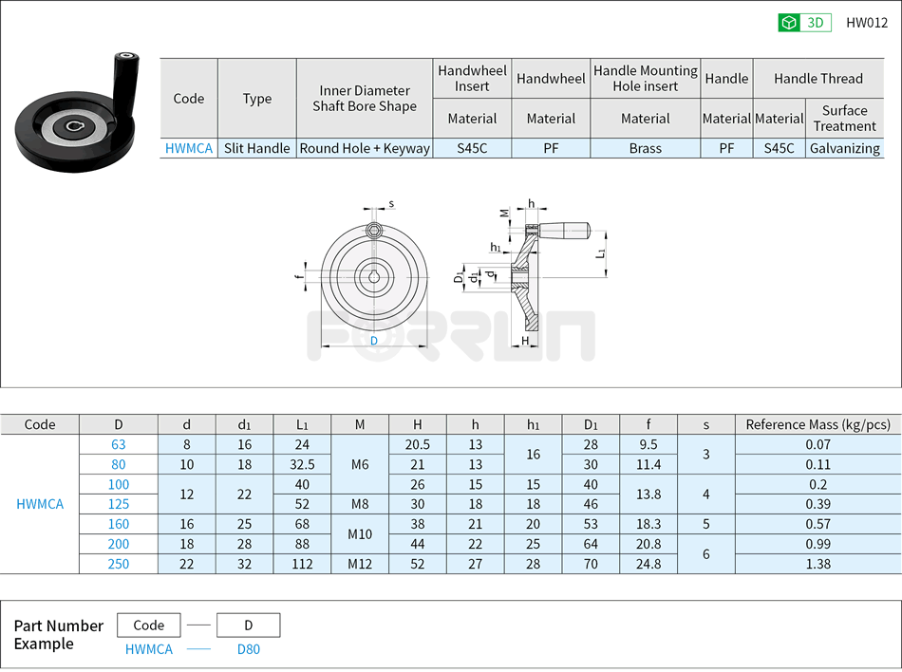The image size is (902, 672).
Task: Expand the Code column header in spec table
Action: click(x=40, y=424)
